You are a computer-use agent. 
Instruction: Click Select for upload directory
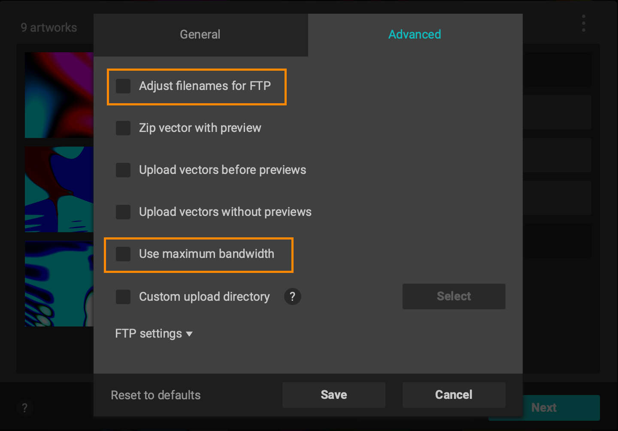454,296
